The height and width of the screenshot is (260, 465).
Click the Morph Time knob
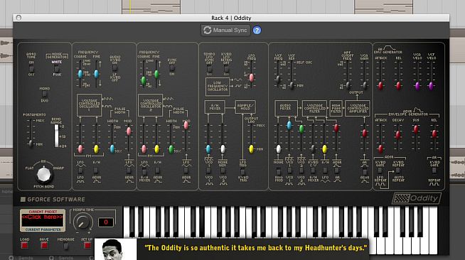82,222
